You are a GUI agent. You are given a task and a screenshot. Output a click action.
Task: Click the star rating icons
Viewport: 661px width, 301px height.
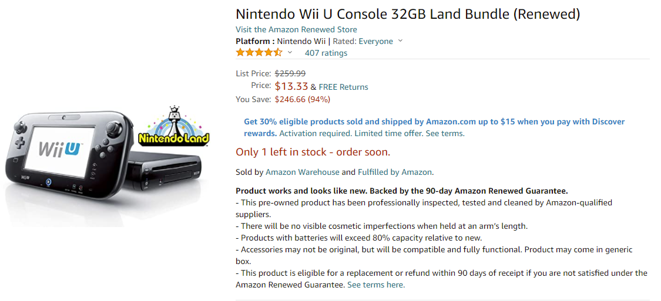pyautogui.click(x=259, y=53)
